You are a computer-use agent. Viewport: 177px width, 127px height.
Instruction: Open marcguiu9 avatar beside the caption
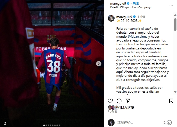click(x=111, y=18)
